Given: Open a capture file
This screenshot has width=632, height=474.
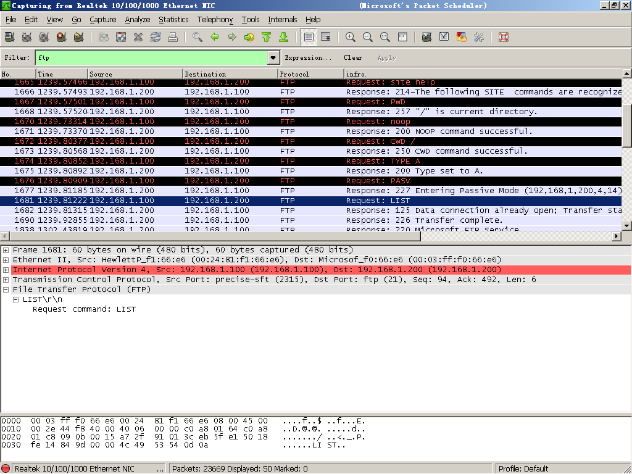Looking at the screenshot, I should (104, 37).
